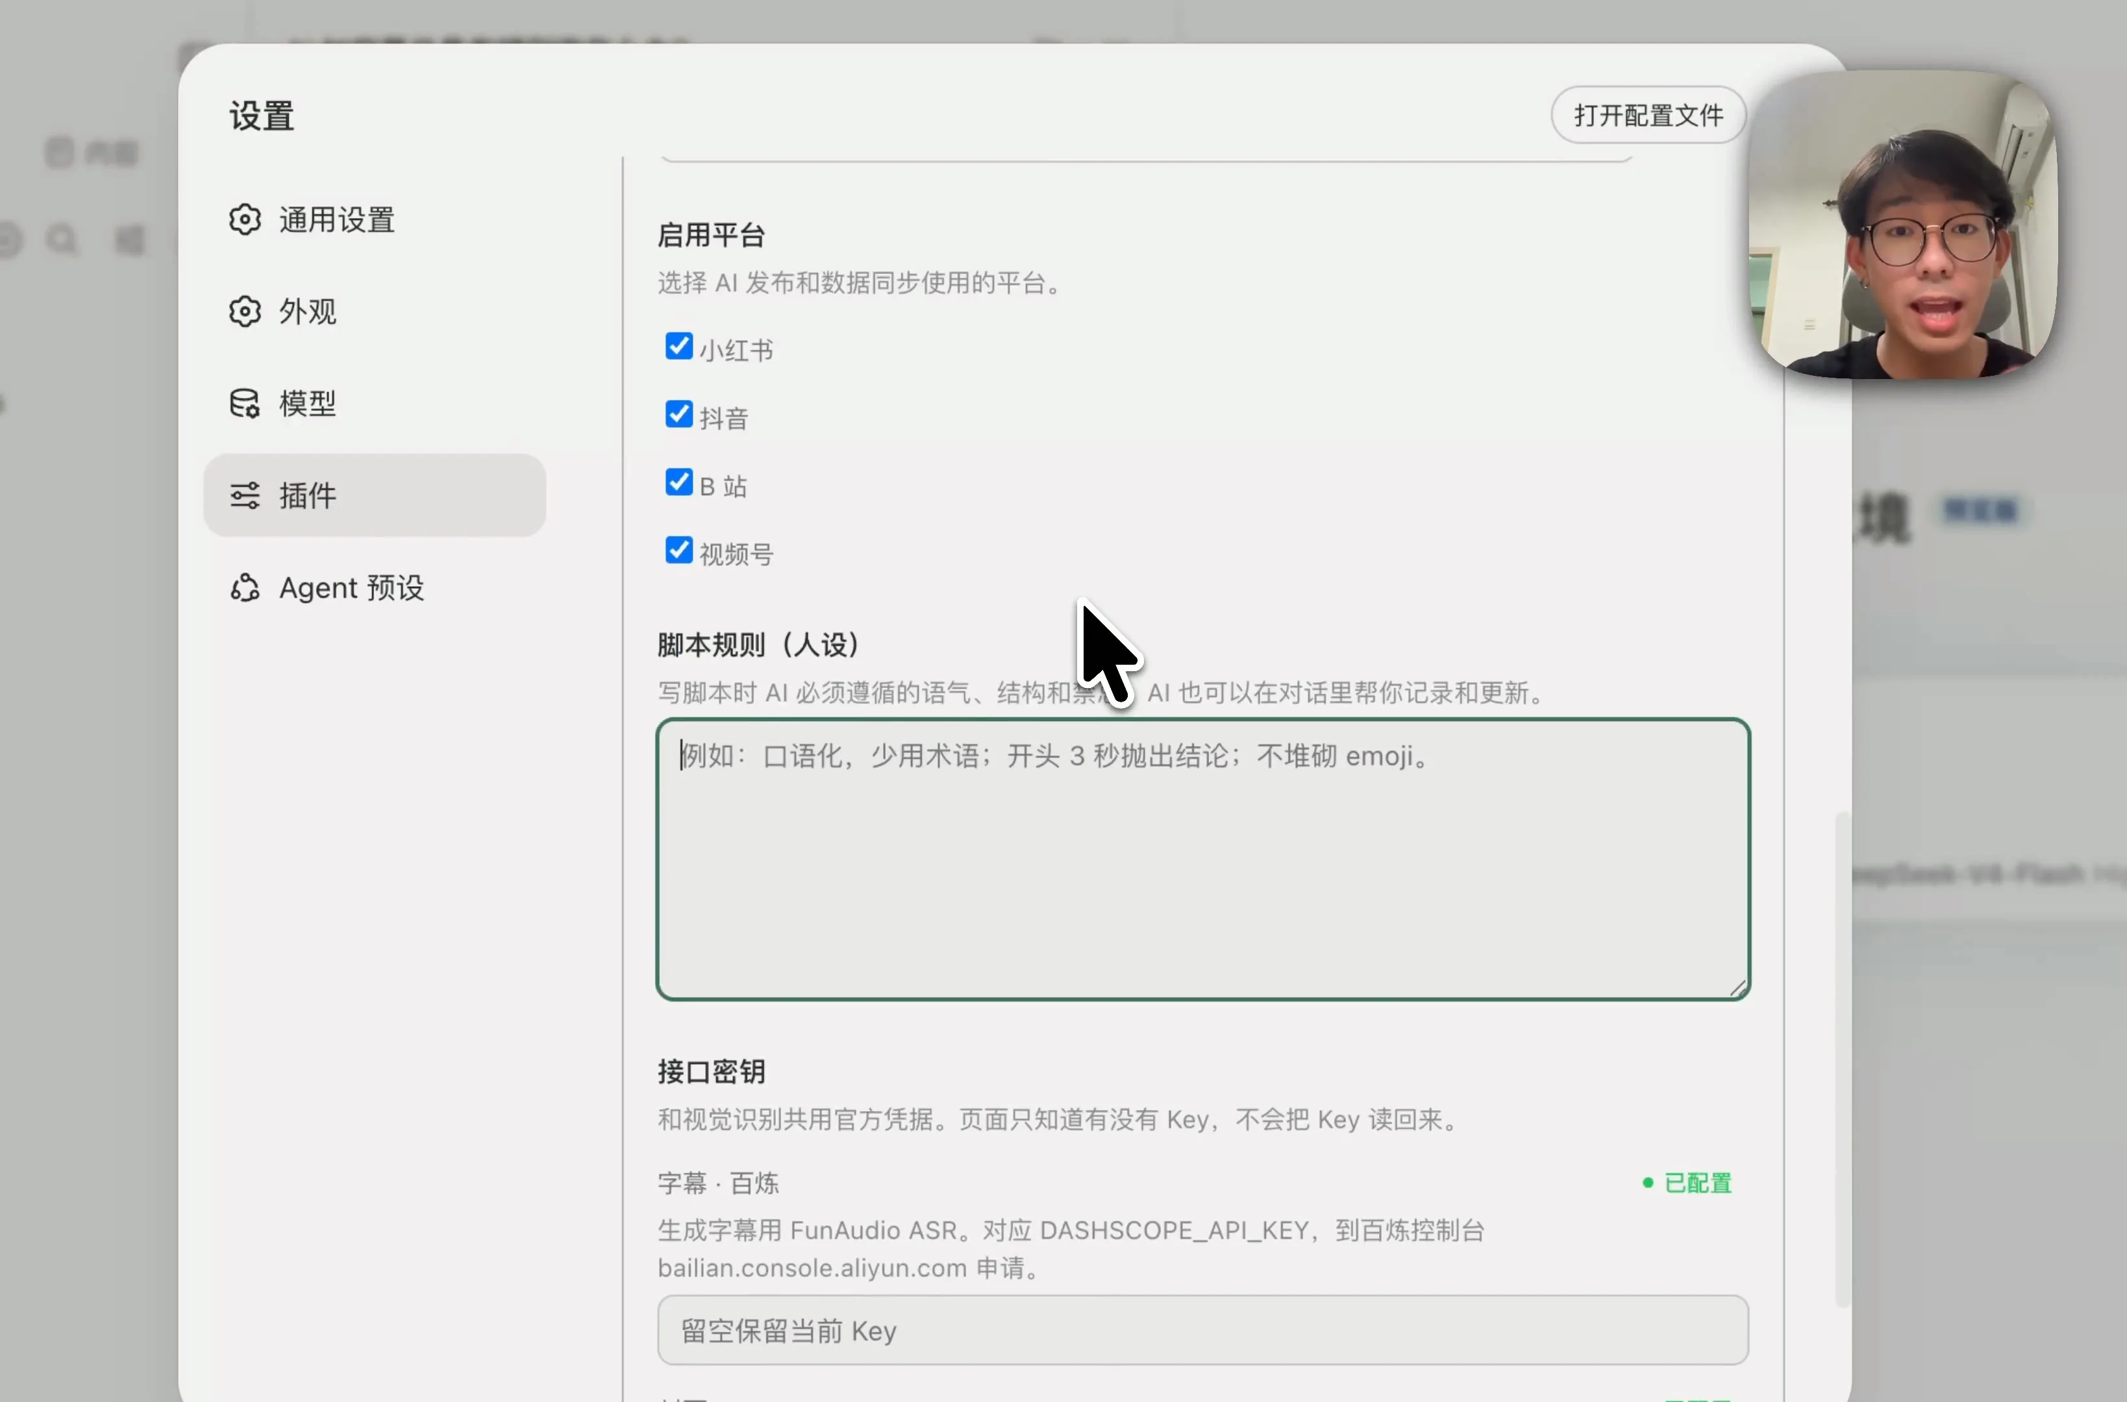2127x1402 pixels.
Task: Open the 模型 settings section
Action: (x=374, y=403)
